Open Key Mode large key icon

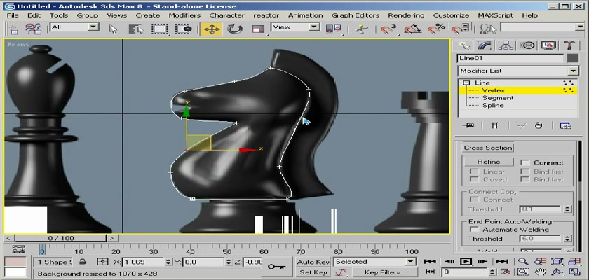277,267
